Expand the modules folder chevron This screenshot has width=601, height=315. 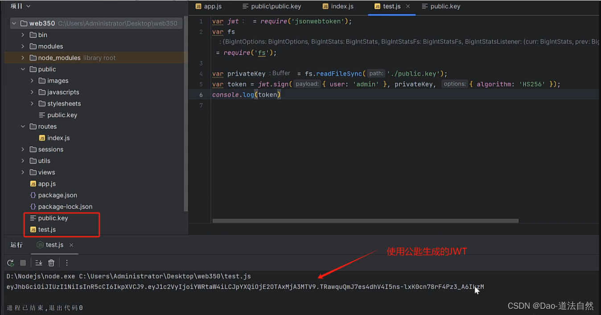23,46
